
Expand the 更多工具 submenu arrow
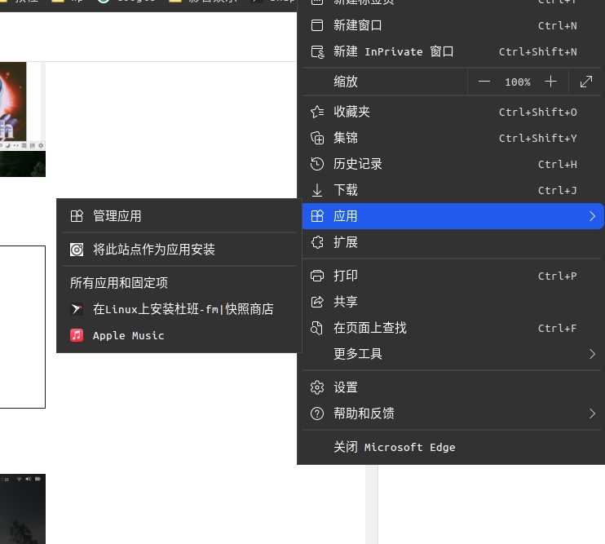[592, 354]
